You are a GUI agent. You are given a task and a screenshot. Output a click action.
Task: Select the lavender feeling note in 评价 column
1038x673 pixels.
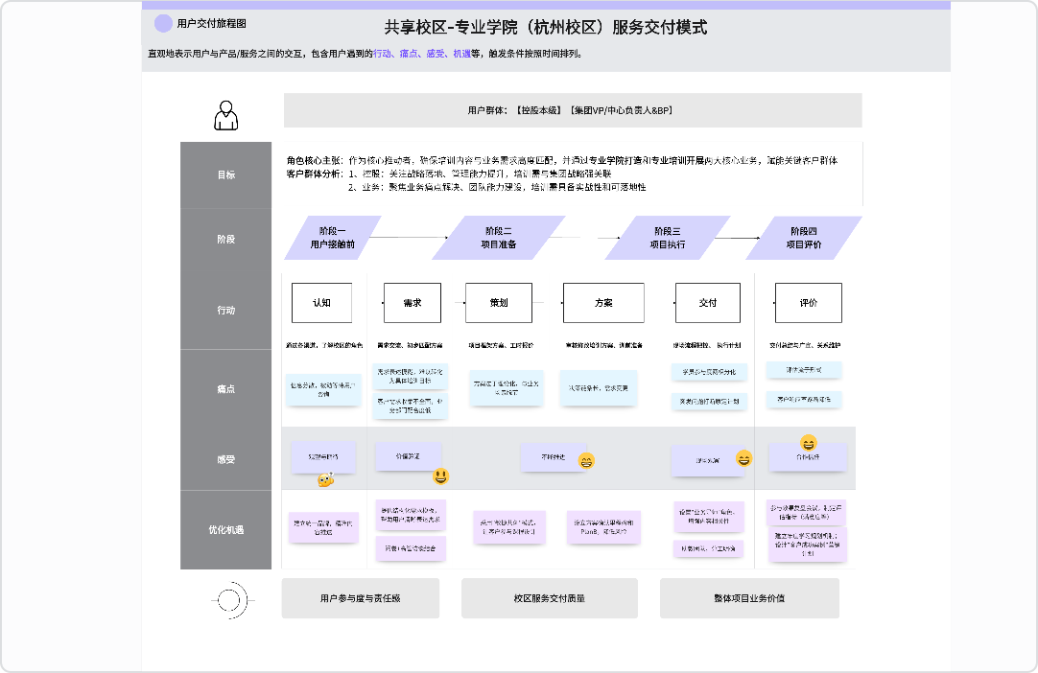808,457
